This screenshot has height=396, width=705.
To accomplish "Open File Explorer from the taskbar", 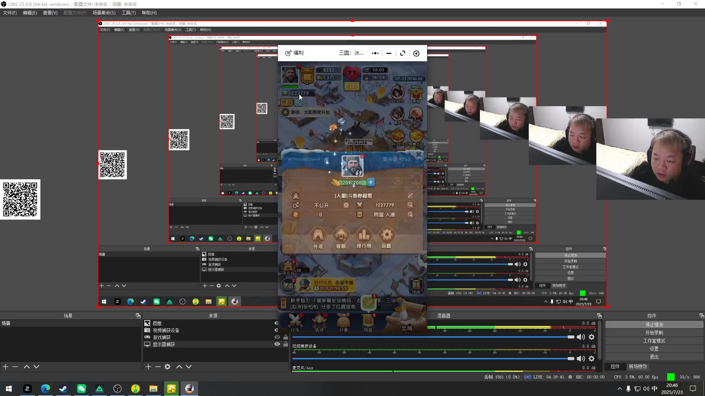I will pos(153,389).
